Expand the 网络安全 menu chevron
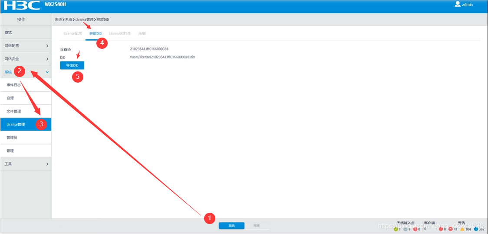Image resolution: width=488 pixels, height=234 pixels. 47,59
